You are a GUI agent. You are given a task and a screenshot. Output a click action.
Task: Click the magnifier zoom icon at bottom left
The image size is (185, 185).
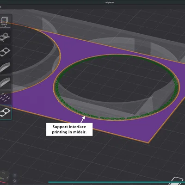pyautogui.click(x=15, y=181)
